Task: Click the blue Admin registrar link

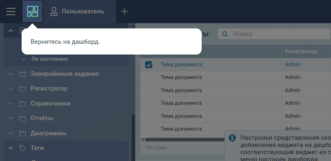Action: click(292, 65)
